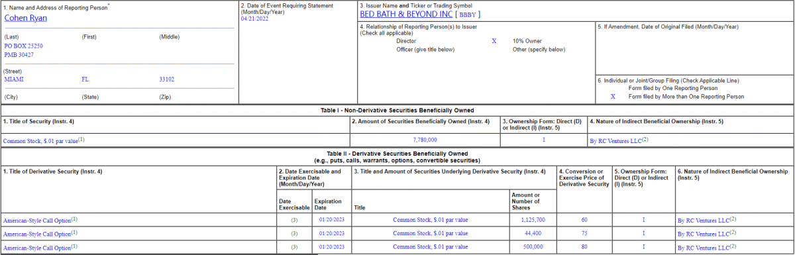
Task: Click exercise price 80
Action: 584,248
